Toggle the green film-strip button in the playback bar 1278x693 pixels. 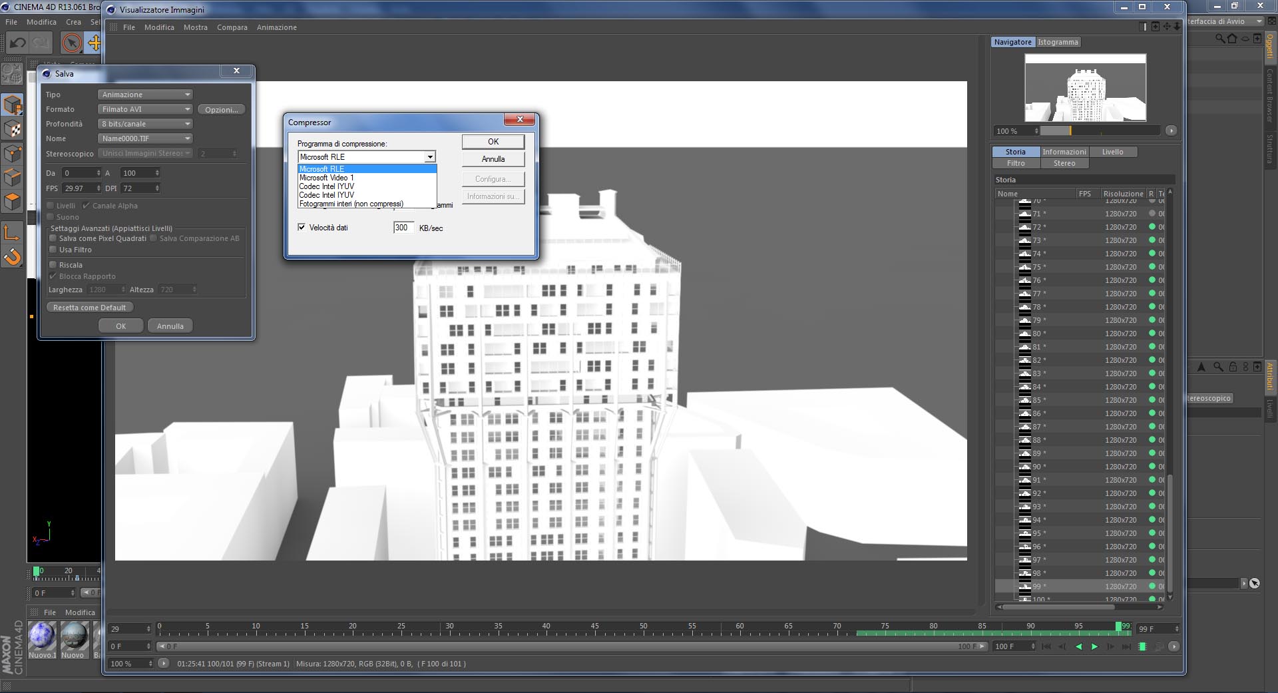point(1142,646)
